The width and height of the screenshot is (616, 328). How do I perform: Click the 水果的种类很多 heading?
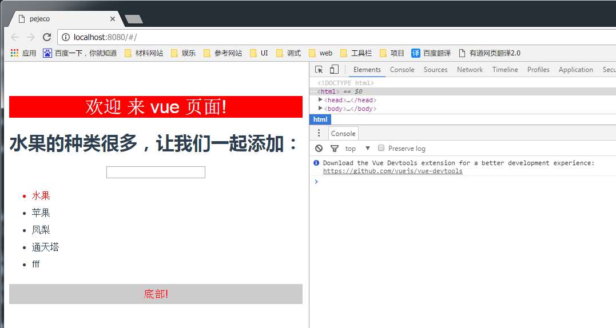point(154,143)
